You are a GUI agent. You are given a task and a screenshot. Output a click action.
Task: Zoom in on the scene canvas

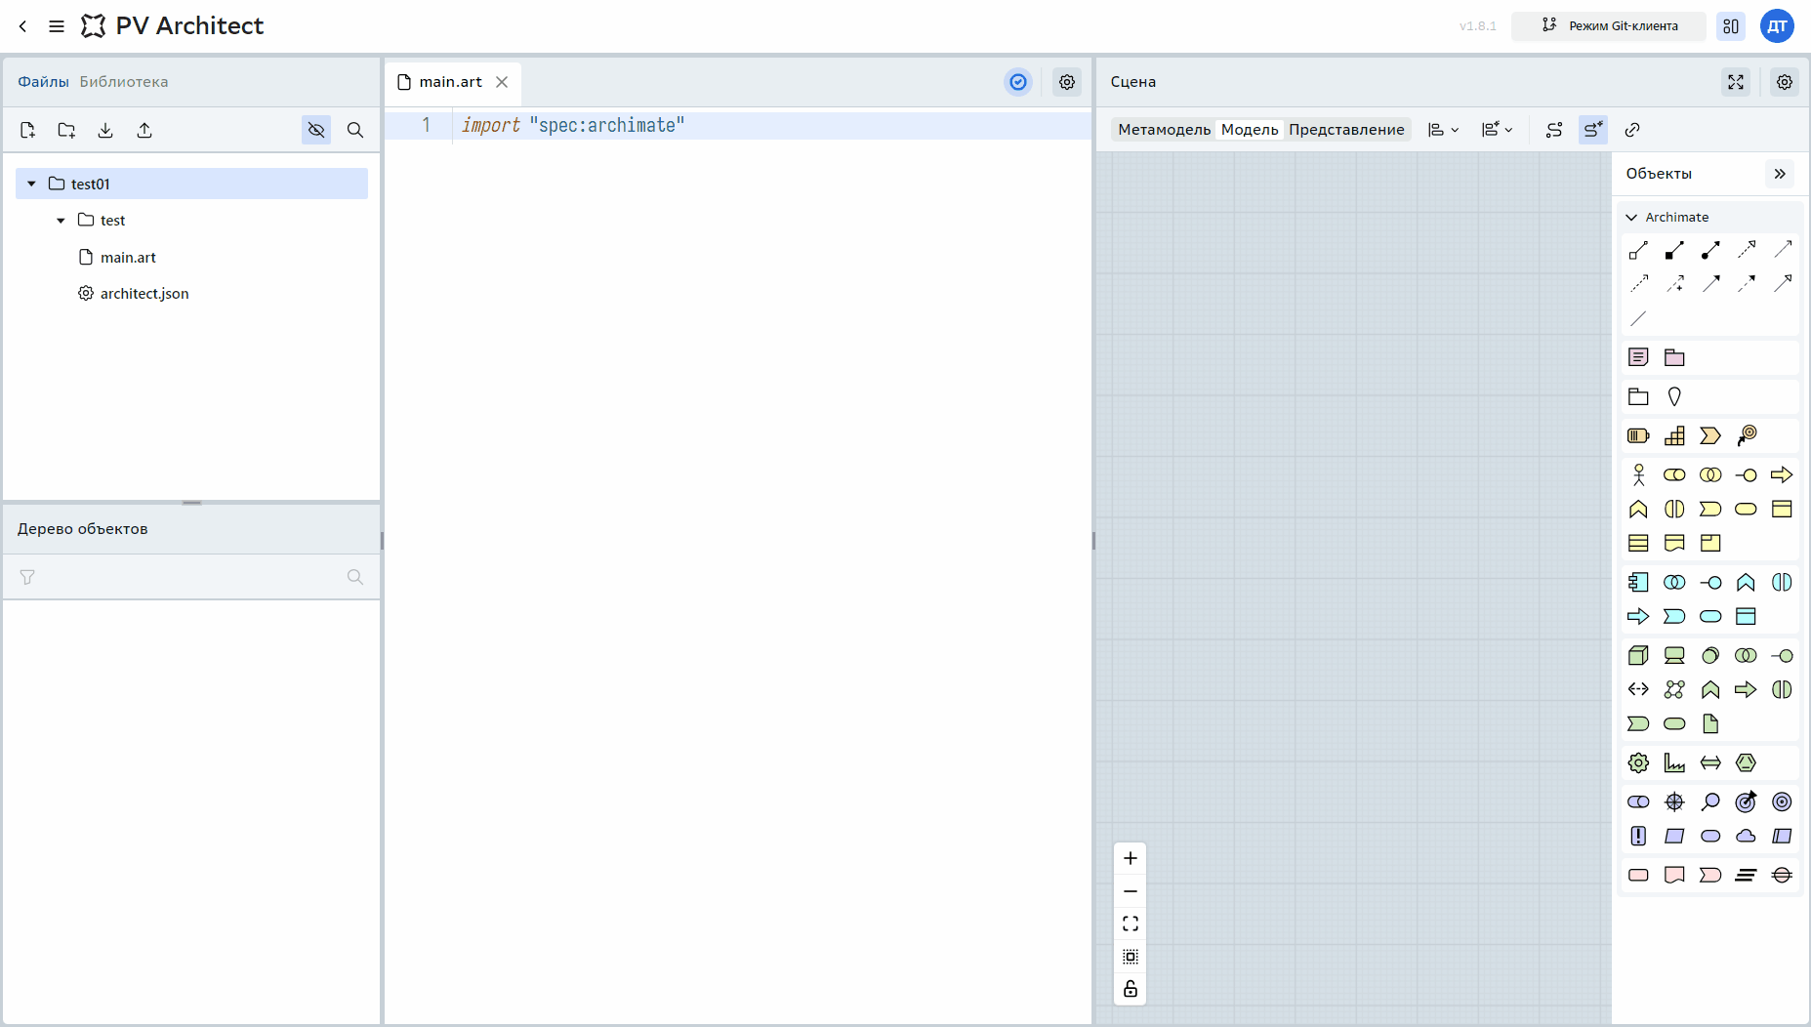(x=1131, y=858)
